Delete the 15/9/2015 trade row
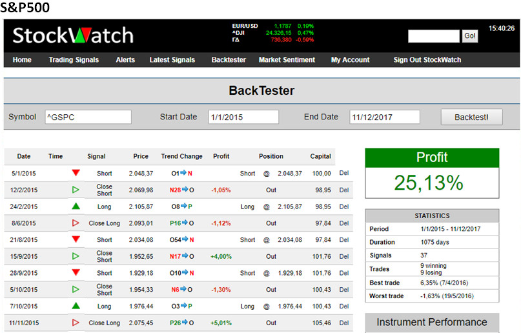 [343, 256]
